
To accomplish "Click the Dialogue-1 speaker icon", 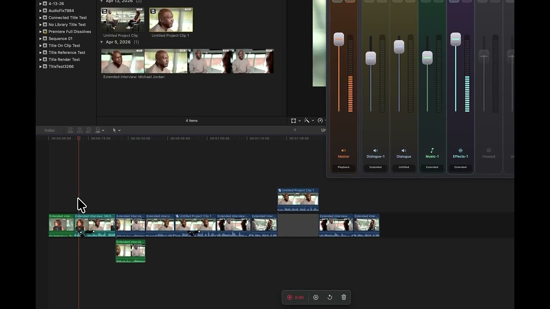I will 375,150.
